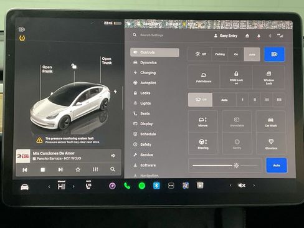Tap the Unavailable camera tile

[237, 121]
